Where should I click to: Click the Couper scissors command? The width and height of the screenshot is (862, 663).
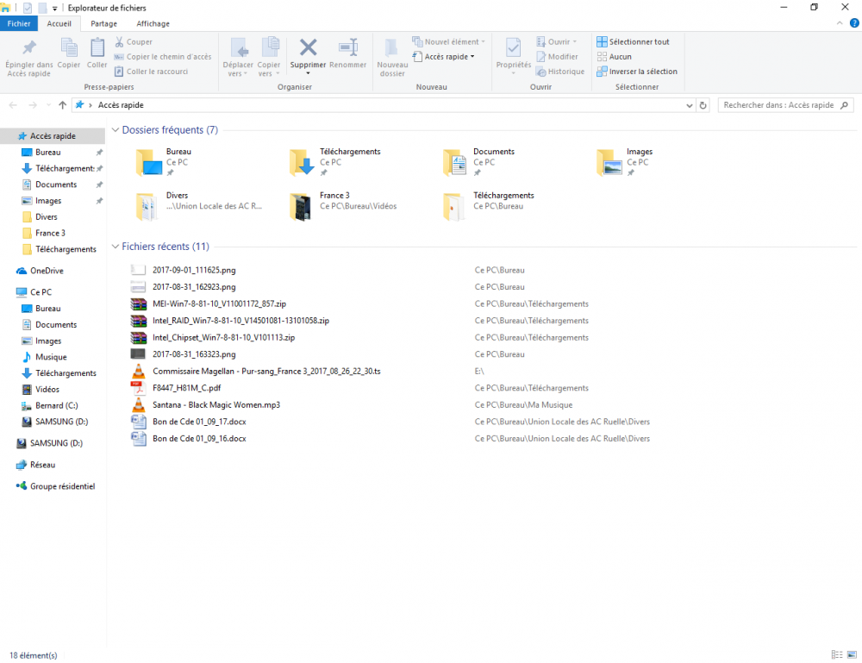pyautogui.click(x=134, y=41)
